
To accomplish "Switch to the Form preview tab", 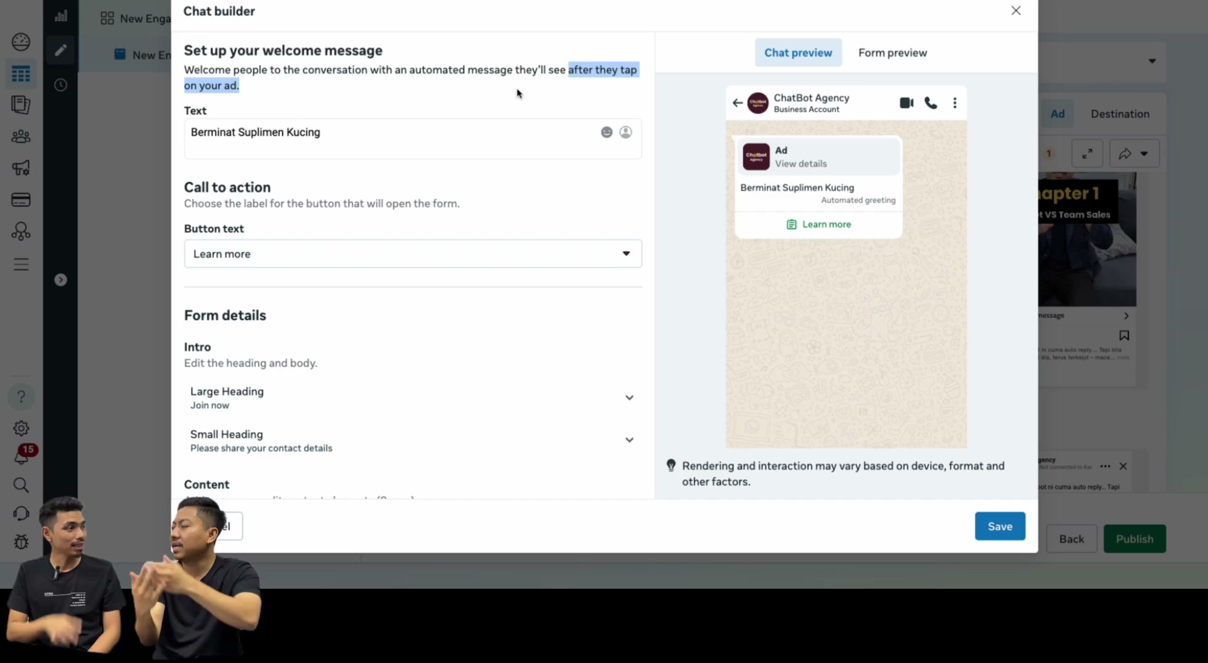I will click(x=892, y=53).
